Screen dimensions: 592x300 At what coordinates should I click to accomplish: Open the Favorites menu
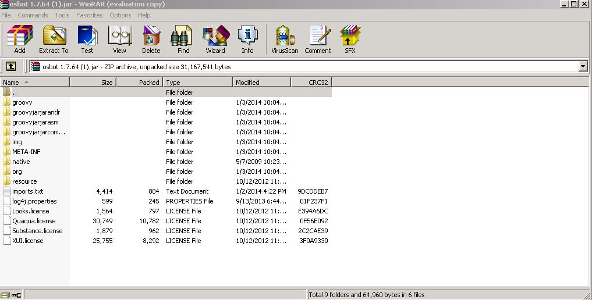(x=89, y=15)
